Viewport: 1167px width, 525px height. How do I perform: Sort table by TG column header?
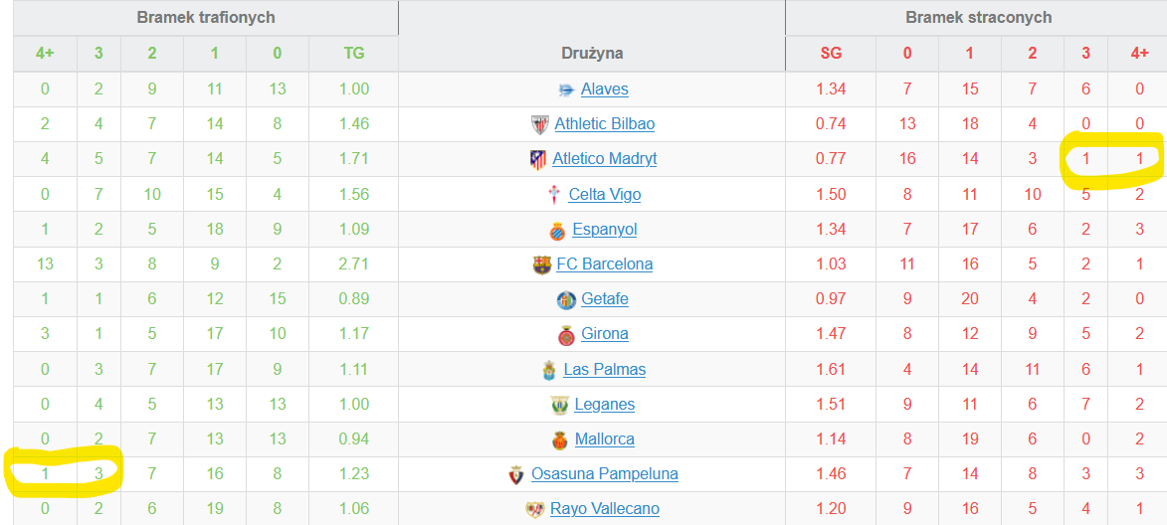pos(354,54)
